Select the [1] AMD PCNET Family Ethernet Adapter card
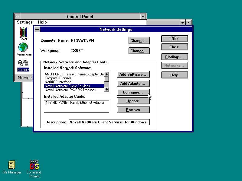Viewport: 242px width, 181px height. point(77,103)
